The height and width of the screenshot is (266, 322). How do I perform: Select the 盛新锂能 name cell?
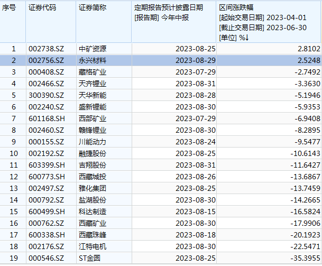click(93, 107)
